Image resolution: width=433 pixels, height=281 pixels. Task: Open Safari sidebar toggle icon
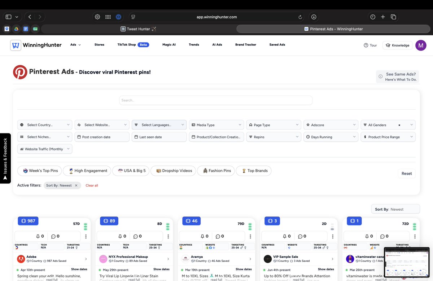9,17
